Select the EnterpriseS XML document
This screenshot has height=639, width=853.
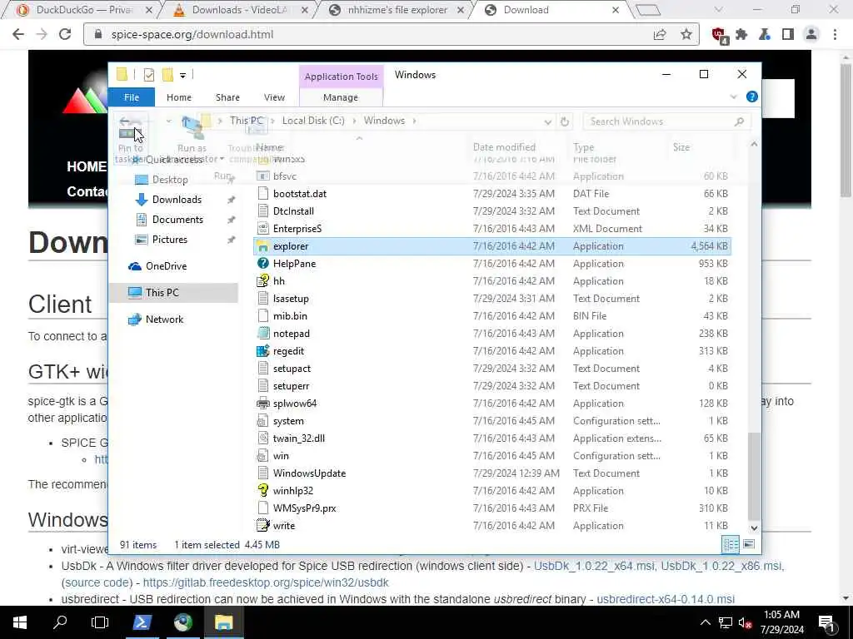(492, 229)
